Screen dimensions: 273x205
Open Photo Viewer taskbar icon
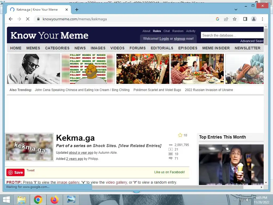coord(71,200)
